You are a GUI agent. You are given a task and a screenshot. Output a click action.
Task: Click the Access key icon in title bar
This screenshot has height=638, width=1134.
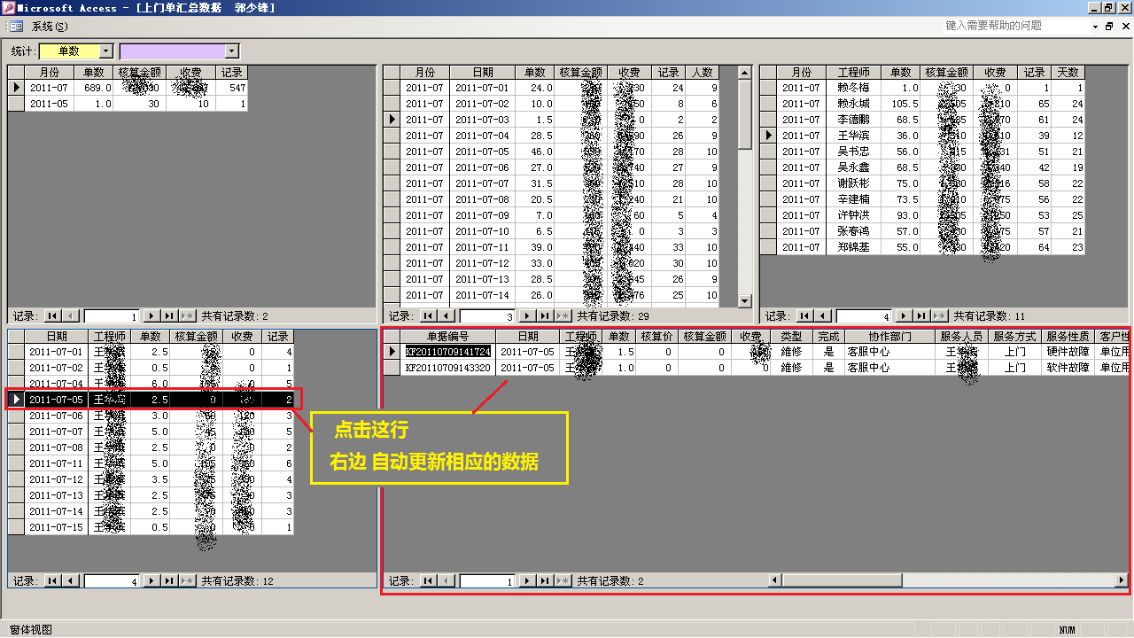point(8,7)
